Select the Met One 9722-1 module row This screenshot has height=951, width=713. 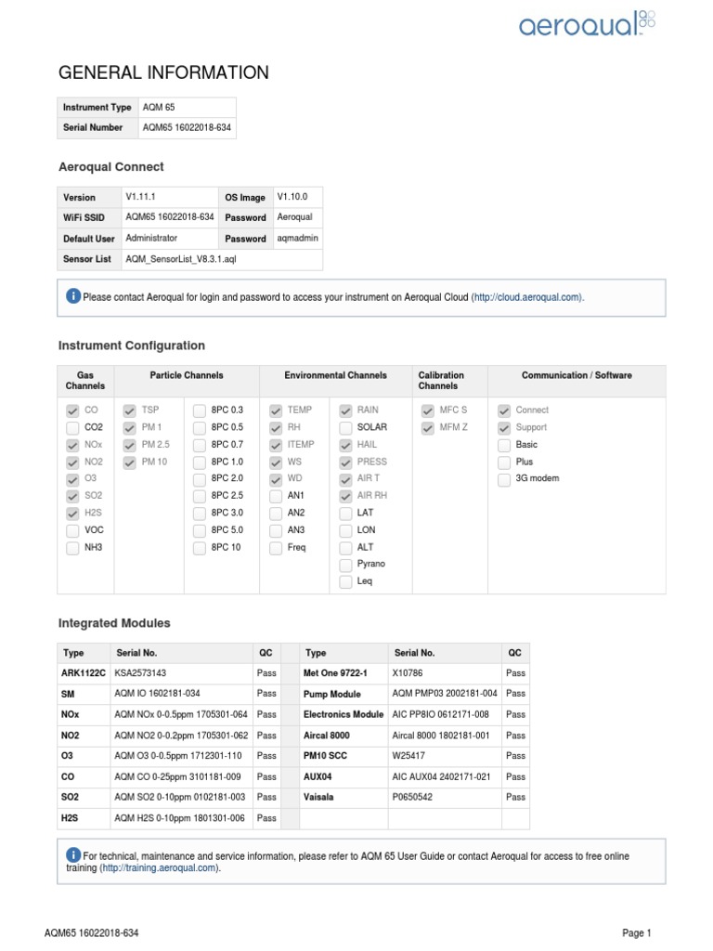pyautogui.click(x=415, y=673)
